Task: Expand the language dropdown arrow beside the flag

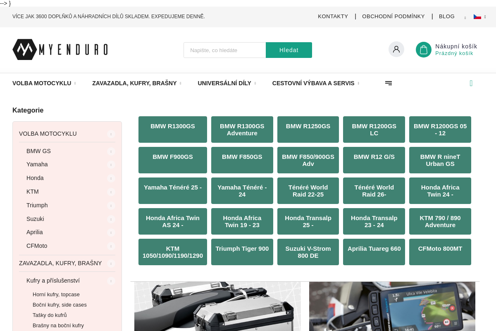Action: click(485, 17)
